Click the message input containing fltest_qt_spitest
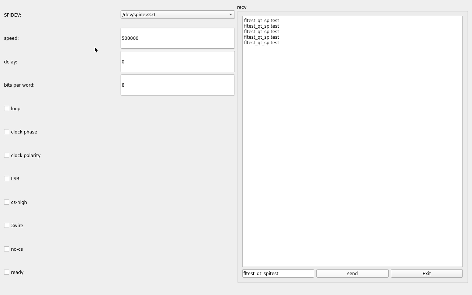This screenshot has width=472, height=295. point(278,273)
